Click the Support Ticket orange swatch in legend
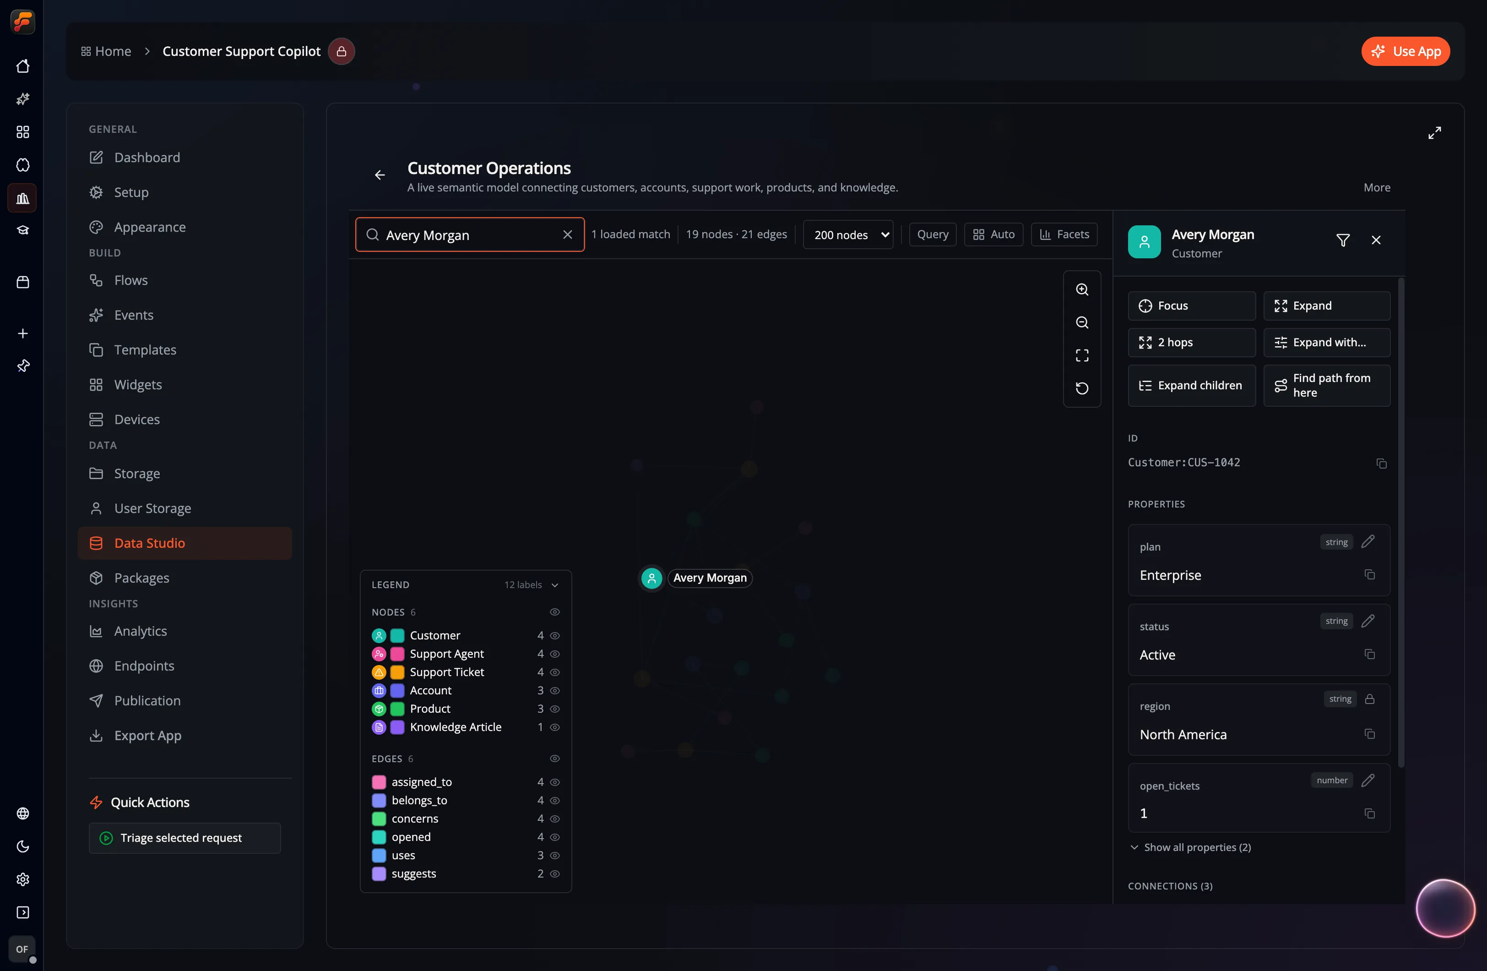Image resolution: width=1487 pixels, height=971 pixels. pos(397,672)
